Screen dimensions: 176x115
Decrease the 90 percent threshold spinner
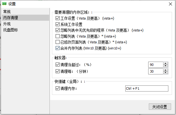pos(165,66)
